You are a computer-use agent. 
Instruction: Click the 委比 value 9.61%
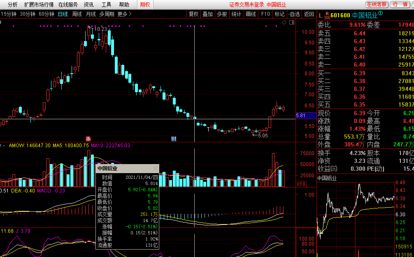pos(358,25)
